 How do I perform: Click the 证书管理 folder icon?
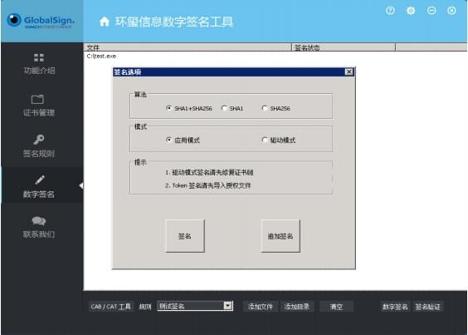(37, 99)
